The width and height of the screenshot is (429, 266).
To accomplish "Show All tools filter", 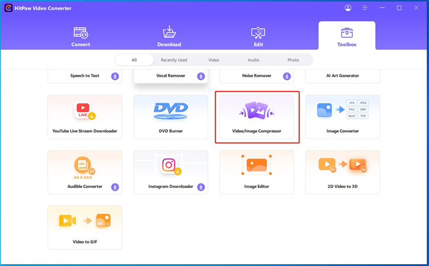I will 134,60.
